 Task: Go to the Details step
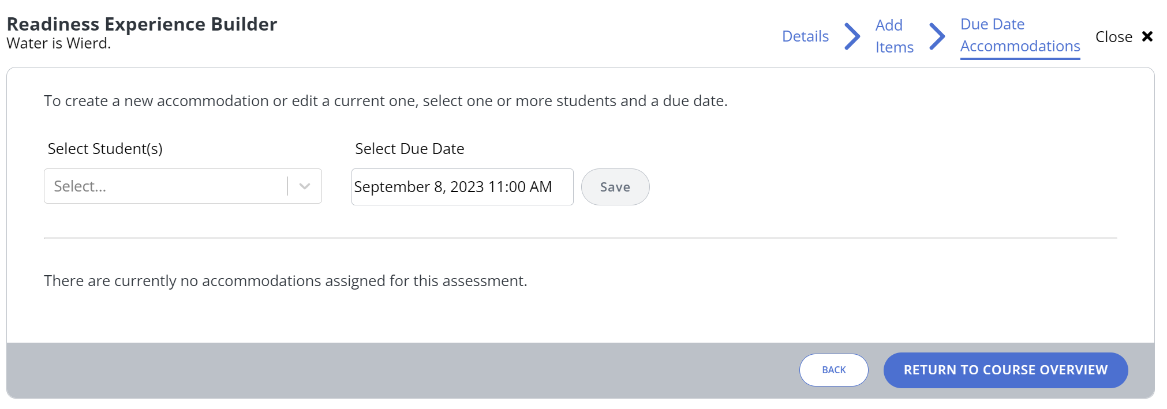(x=805, y=36)
